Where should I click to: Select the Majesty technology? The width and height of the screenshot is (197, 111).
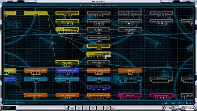pyautogui.click(x=98, y=29)
